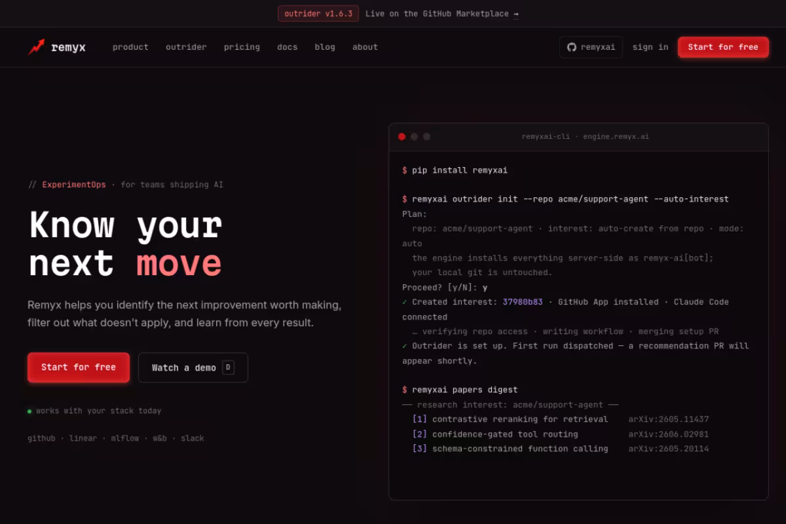Click 'arXiv:2605.20114' reference

(x=669, y=449)
